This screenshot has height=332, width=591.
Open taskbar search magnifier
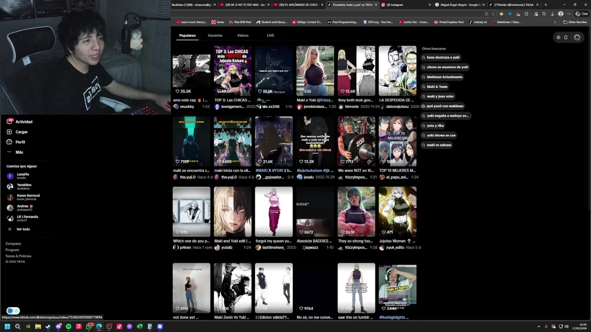tap(18, 326)
